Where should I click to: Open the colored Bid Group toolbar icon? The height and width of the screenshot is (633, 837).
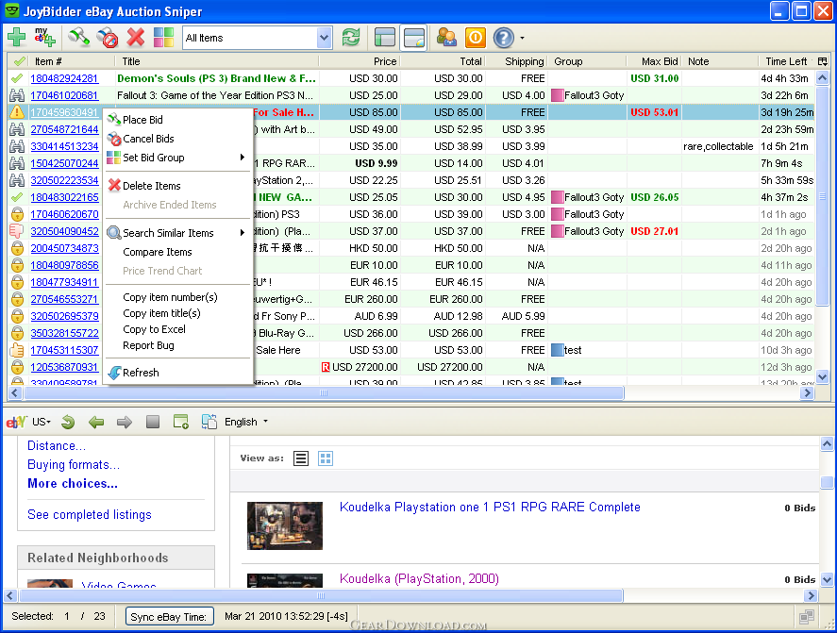point(163,38)
